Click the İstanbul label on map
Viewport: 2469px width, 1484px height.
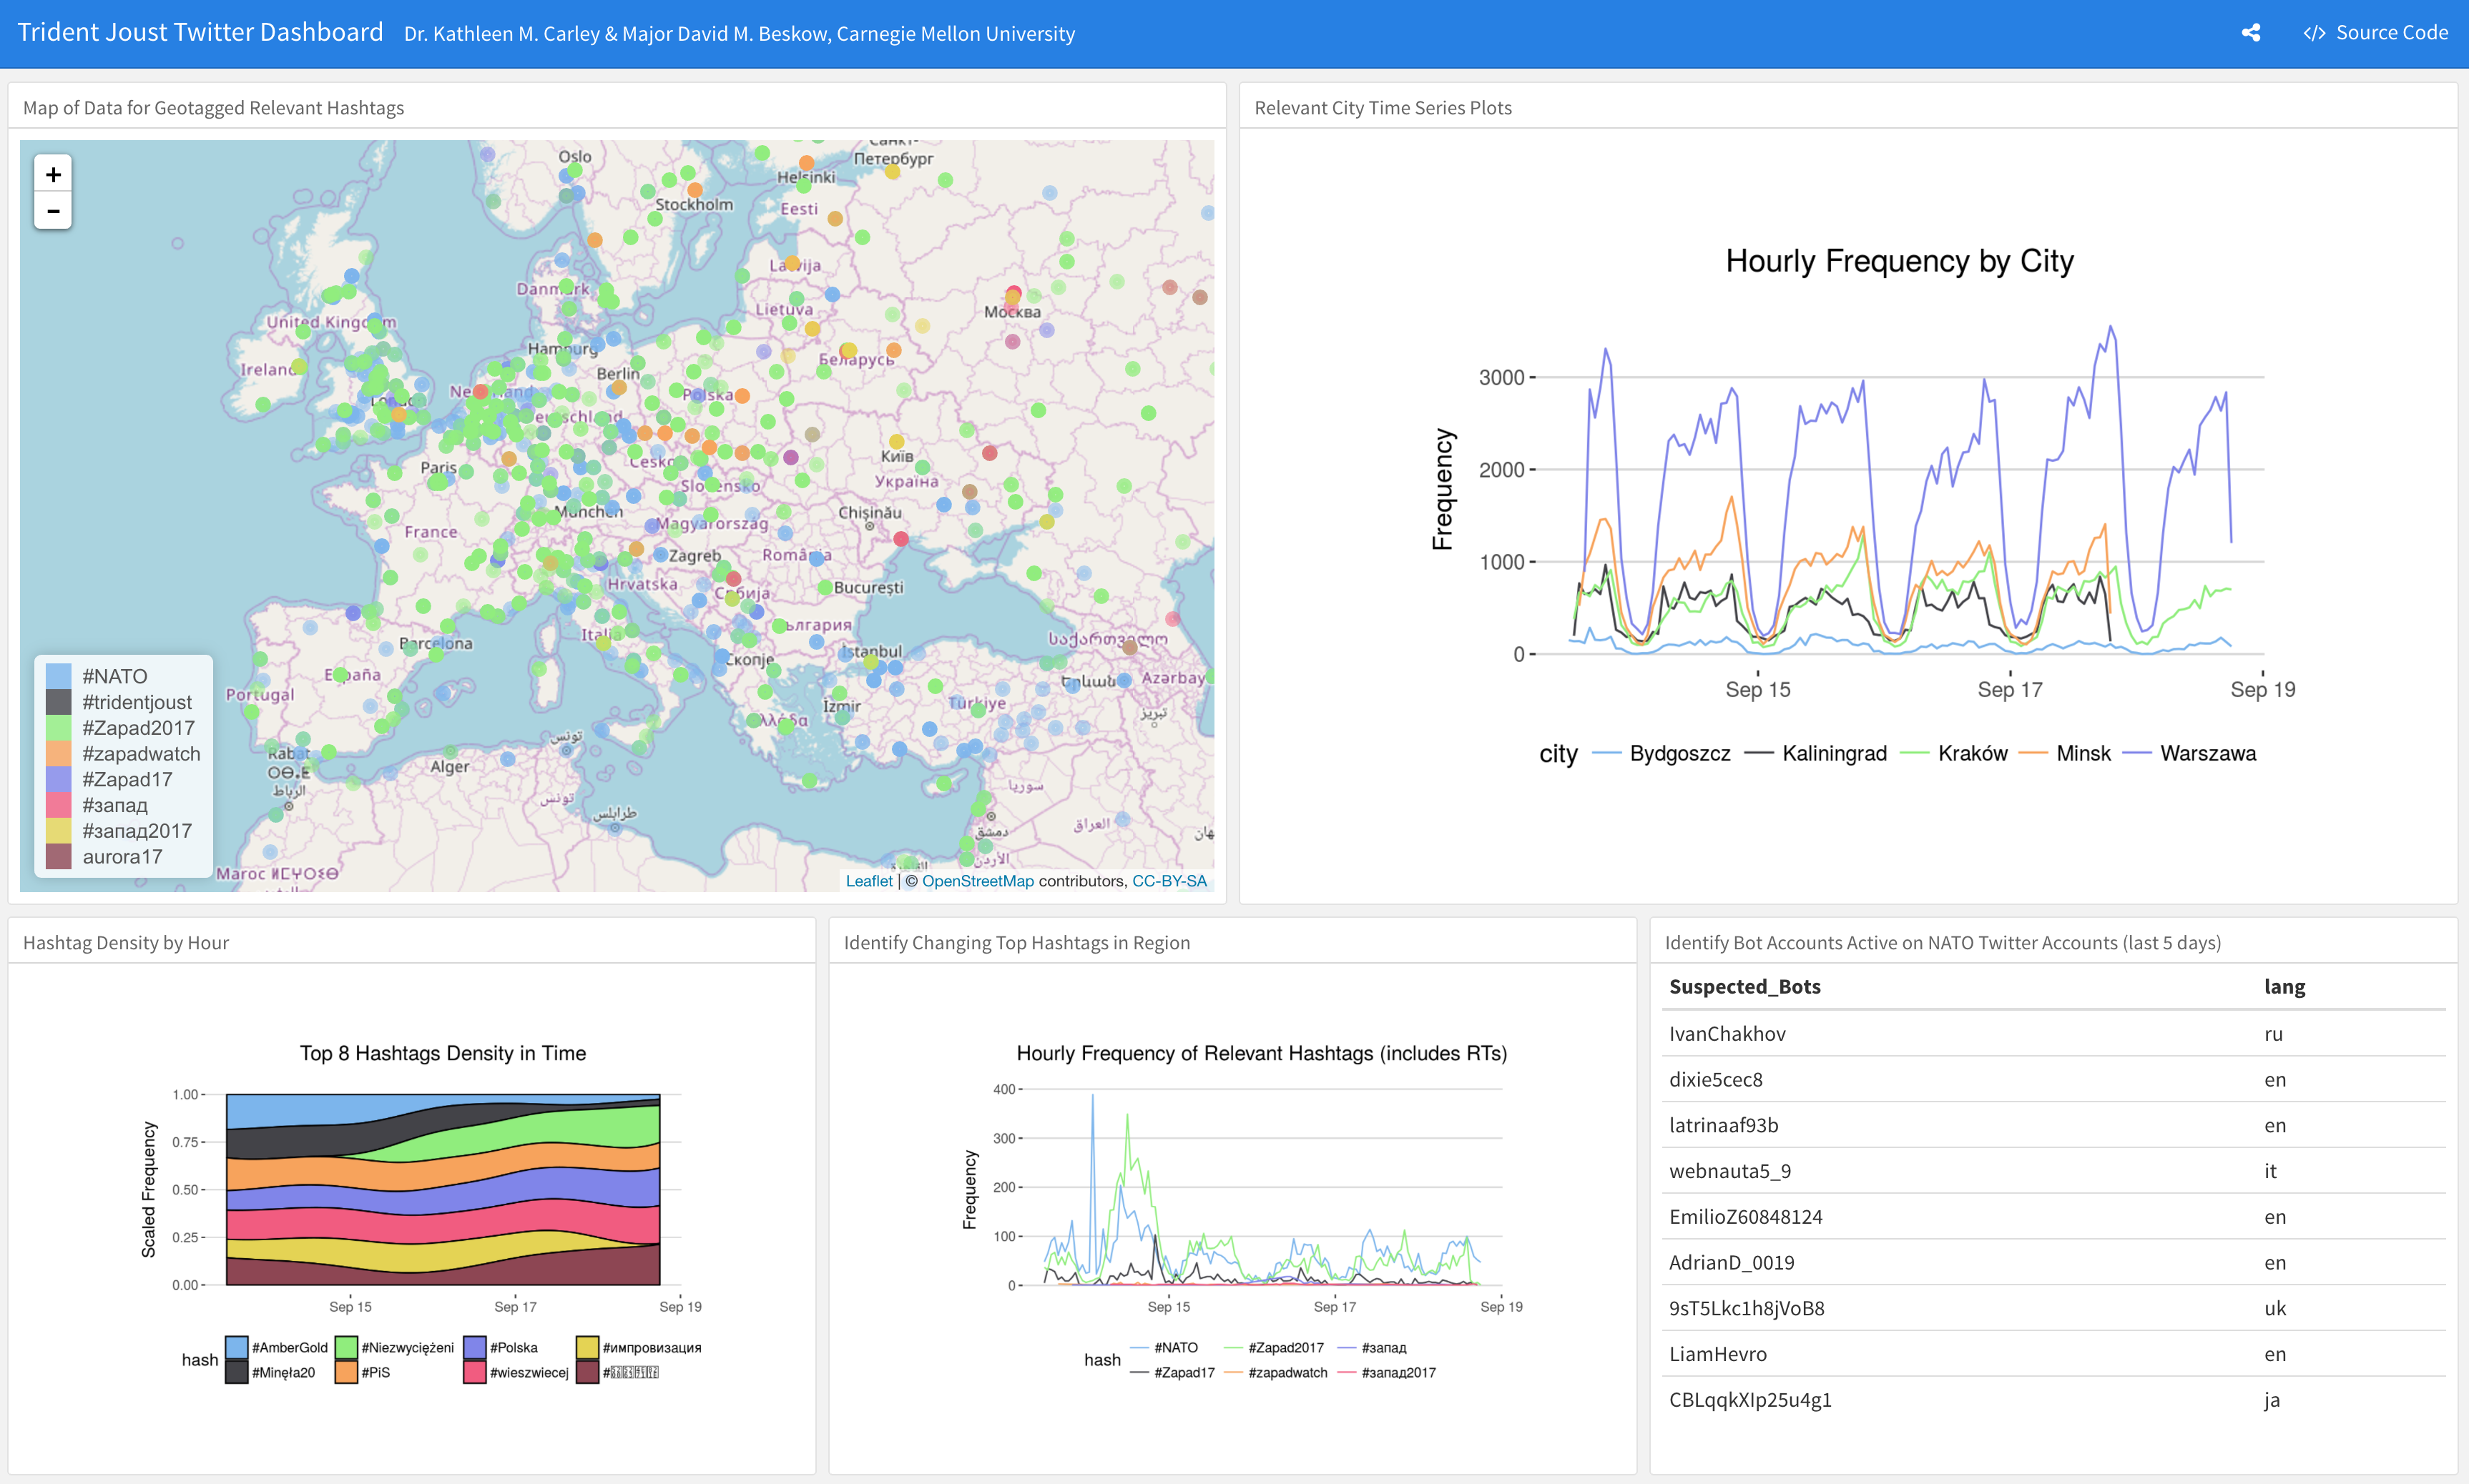coord(871,652)
